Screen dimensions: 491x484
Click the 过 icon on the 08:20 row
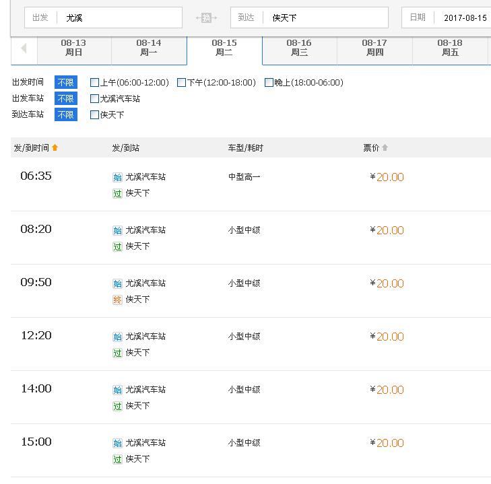pos(117,246)
